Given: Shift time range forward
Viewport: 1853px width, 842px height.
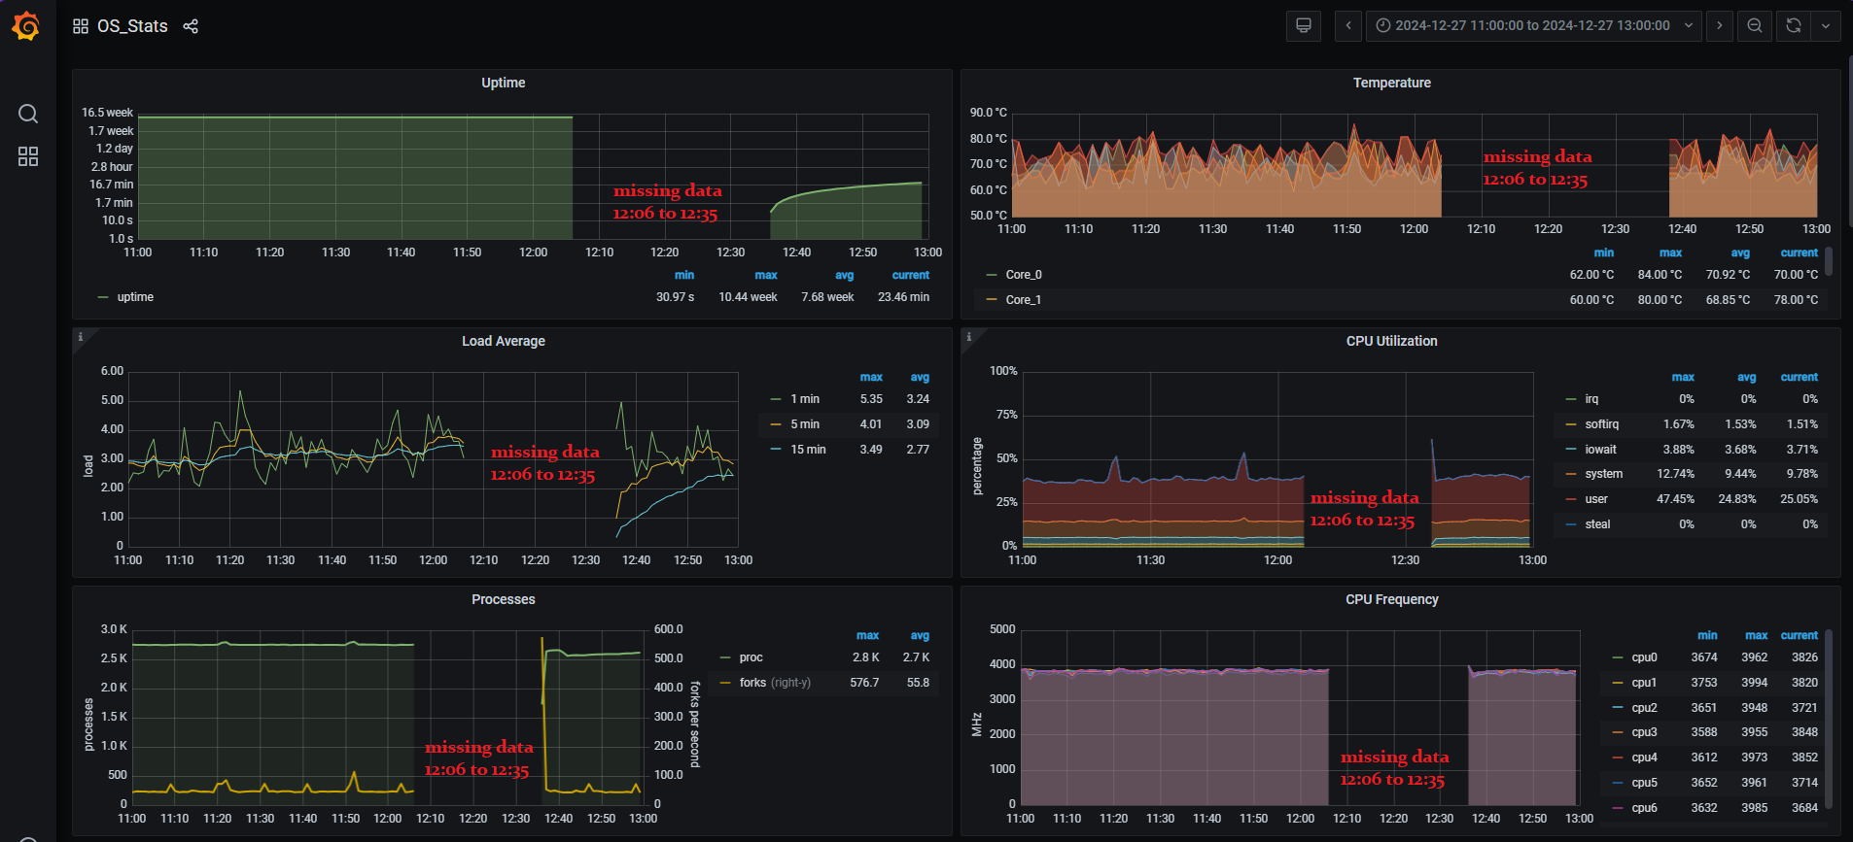Looking at the screenshot, I should (x=1720, y=25).
